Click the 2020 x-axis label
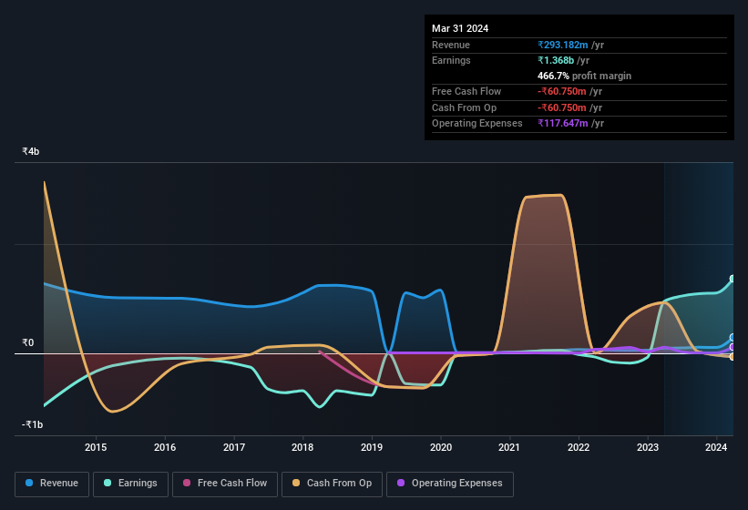Viewport: 748px width, 510px height. tap(441, 447)
